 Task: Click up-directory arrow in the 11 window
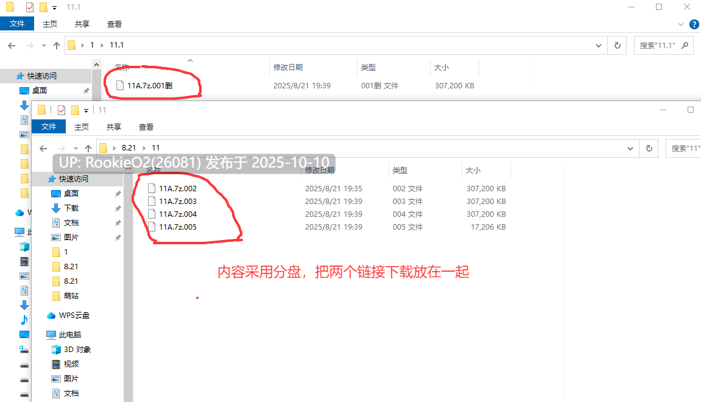tap(88, 149)
